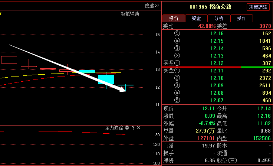Click the circled 4 sell level icon

click(x=177, y=41)
